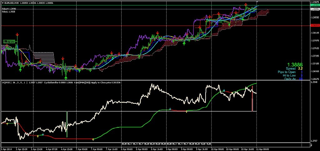Click the 9 Apr 16:00 time label
The width and height of the screenshot is (320, 151).
tap(201, 149)
